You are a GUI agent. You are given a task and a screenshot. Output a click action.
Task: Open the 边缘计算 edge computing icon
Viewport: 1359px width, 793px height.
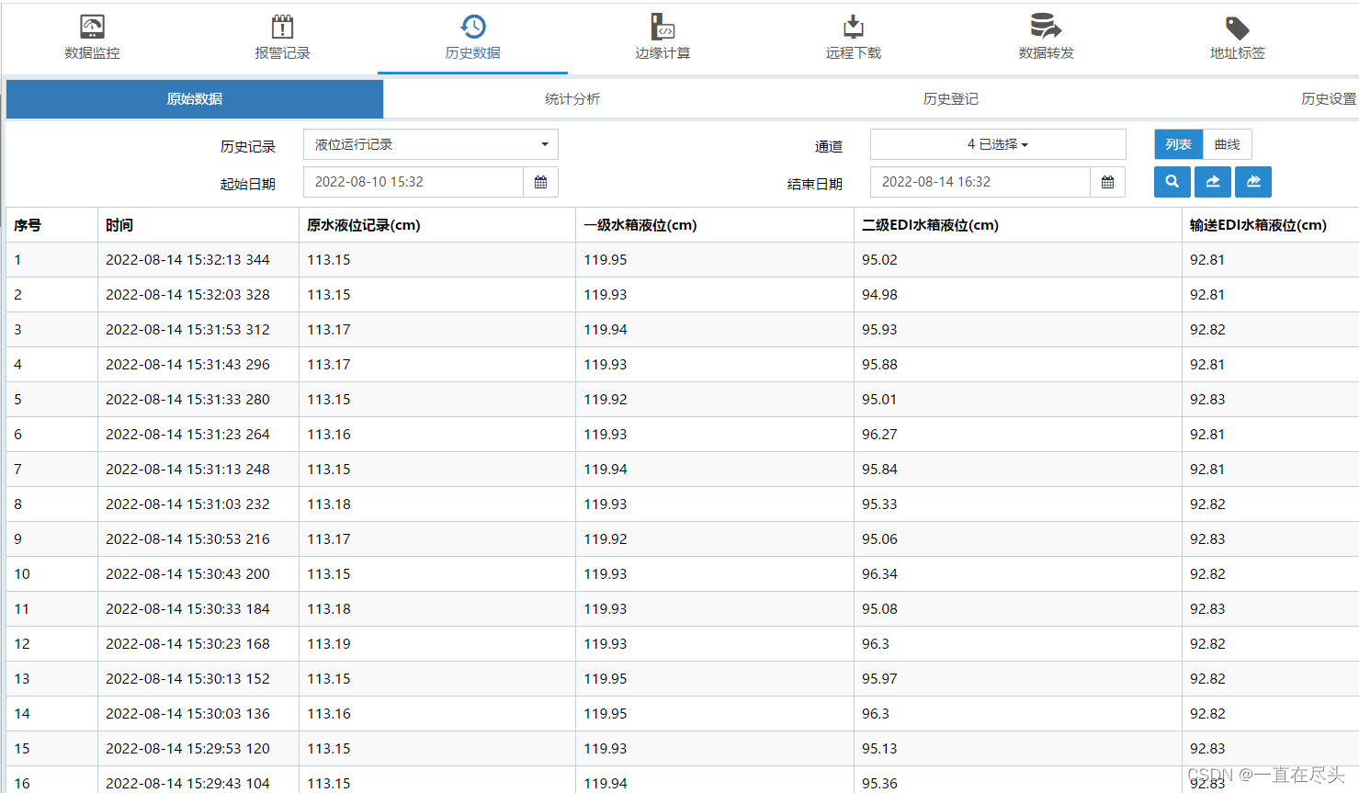[663, 27]
